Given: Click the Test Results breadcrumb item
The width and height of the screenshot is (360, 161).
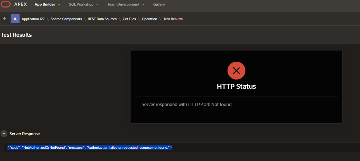Looking at the screenshot, I should [173, 19].
